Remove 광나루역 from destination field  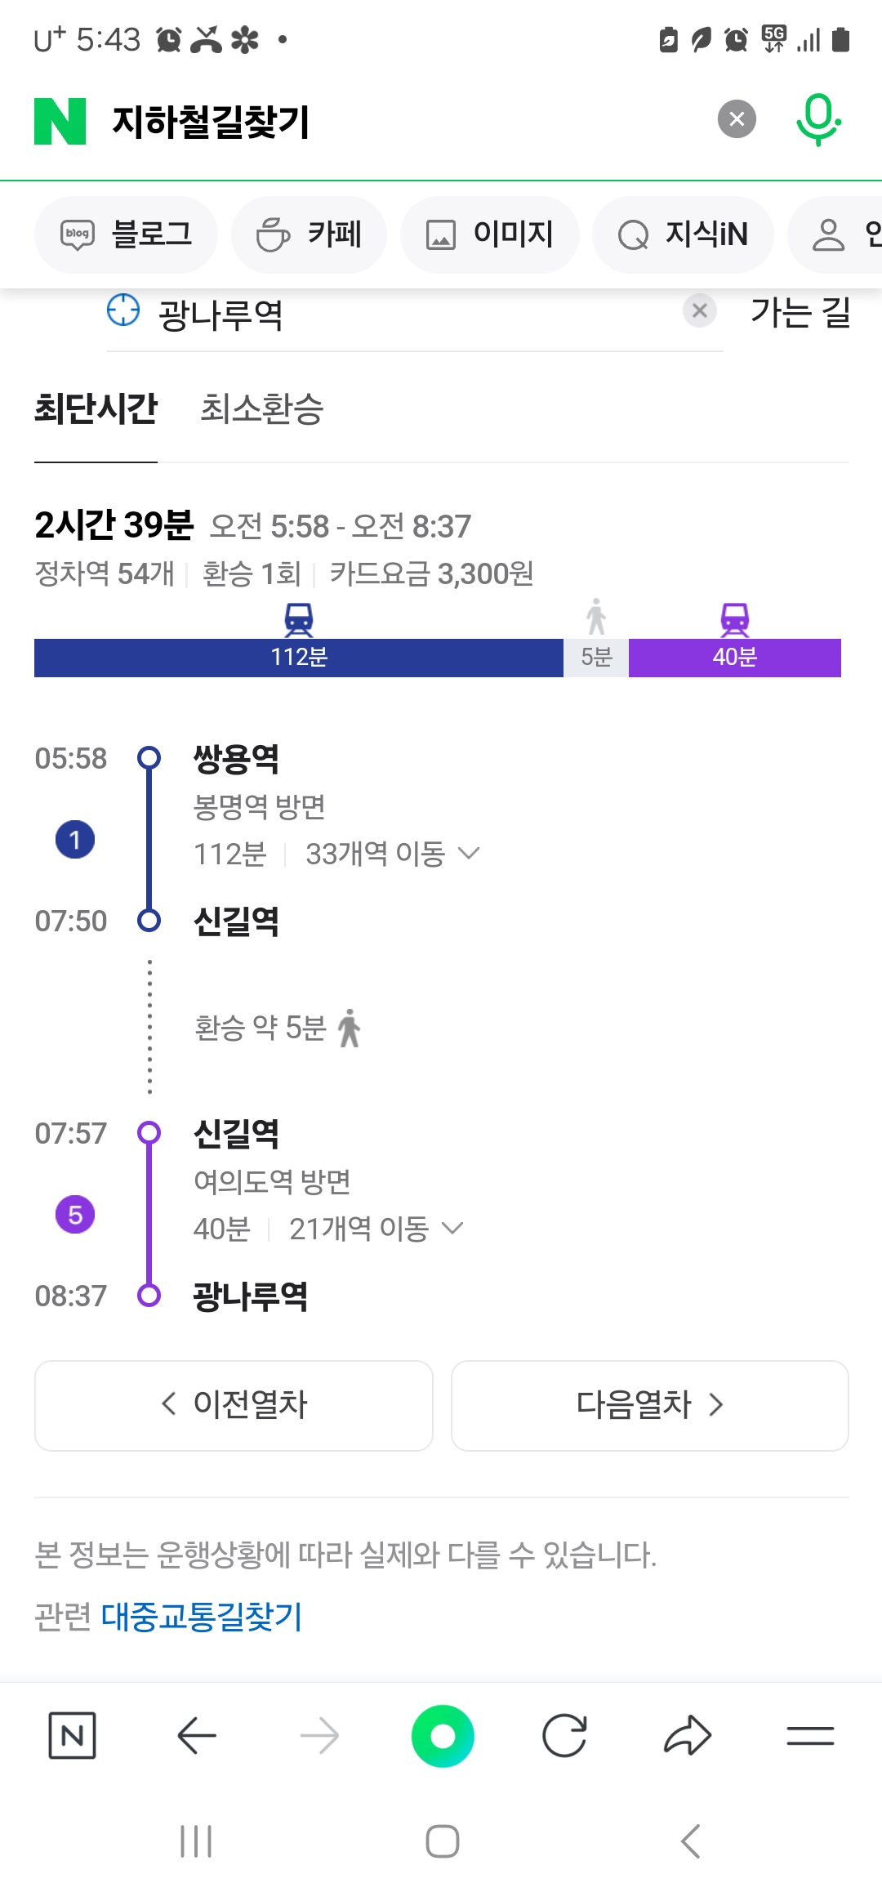700,310
